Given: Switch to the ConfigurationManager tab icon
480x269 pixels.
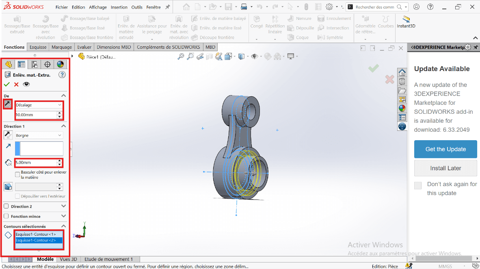Looking at the screenshot, I should pyautogui.click(x=35, y=65).
